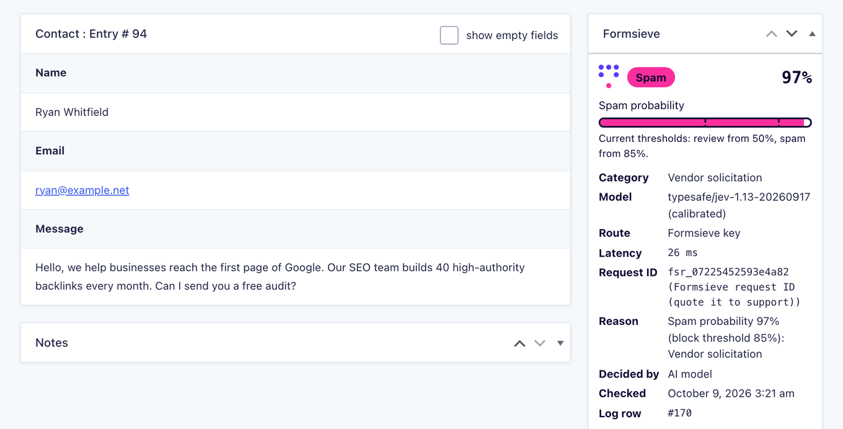Click the SEO backlinks message text

tap(280, 276)
